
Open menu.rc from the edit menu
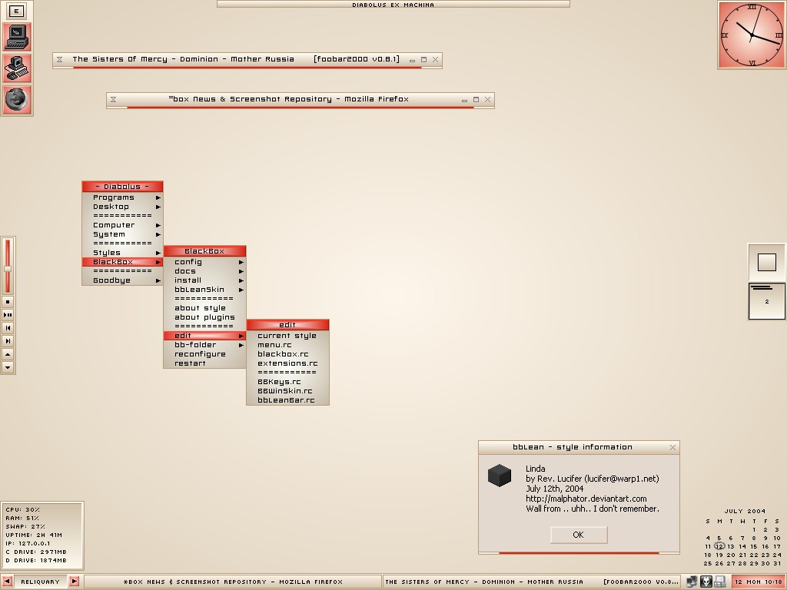(287, 345)
